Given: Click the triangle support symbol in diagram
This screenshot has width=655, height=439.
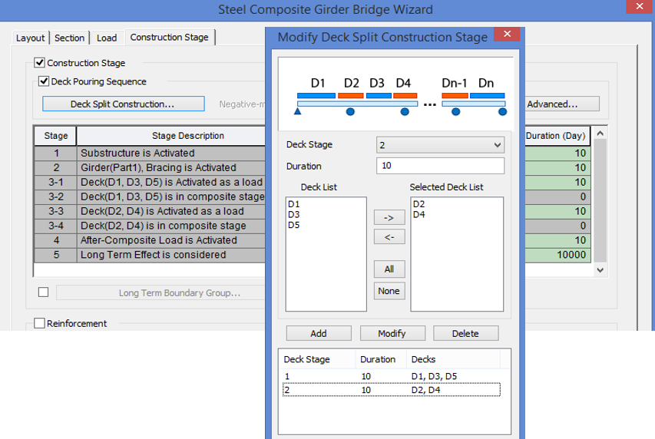Looking at the screenshot, I should [x=298, y=112].
